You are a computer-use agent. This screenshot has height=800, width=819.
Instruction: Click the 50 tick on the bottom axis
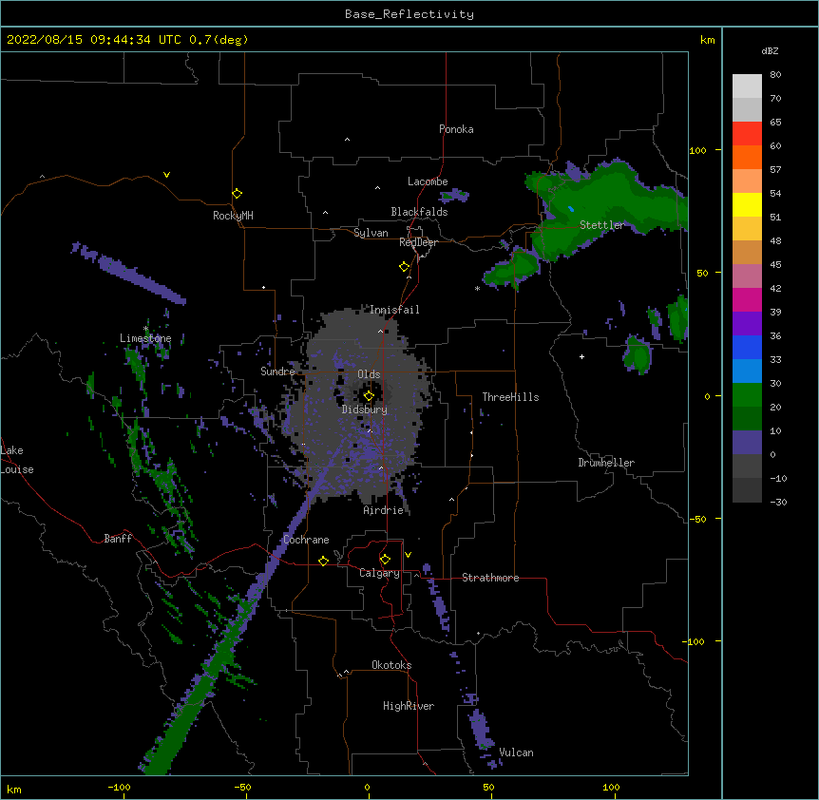488,787
